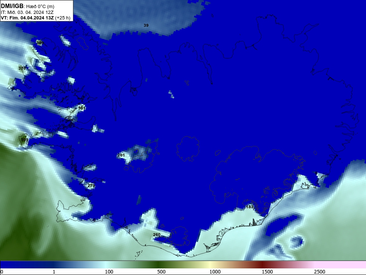Click the map value 39 off the north coast
Screen dimensions: 366x275
pos(146,25)
